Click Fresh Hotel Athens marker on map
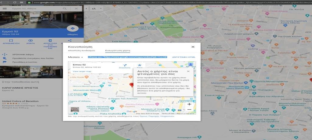Screen dimensions: 312x140 click(267, 14)
